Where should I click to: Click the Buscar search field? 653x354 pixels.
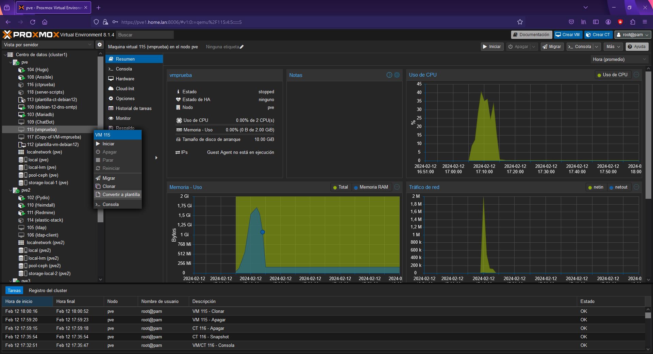(x=145, y=35)
